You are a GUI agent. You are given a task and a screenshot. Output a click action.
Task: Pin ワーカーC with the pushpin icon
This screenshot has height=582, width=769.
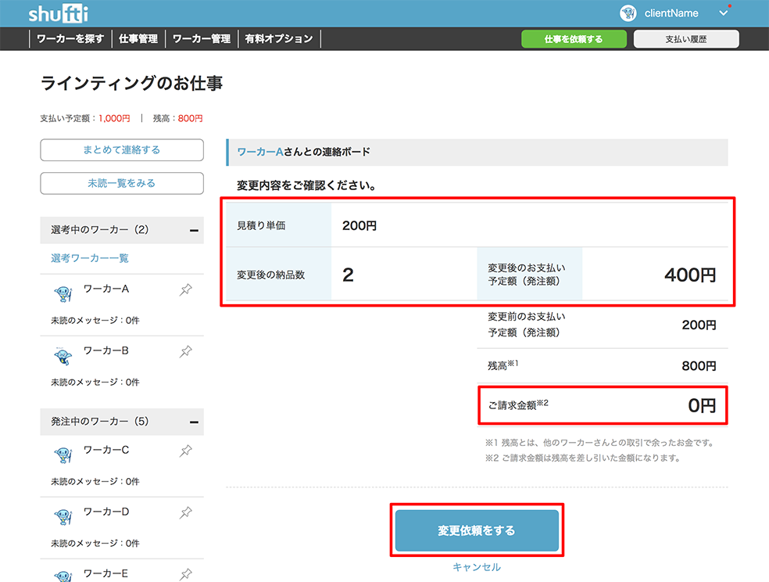[186, 451]
